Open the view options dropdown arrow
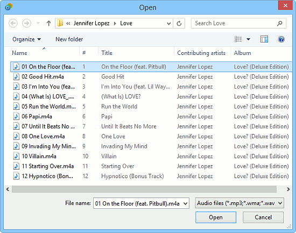 pos(249,39)
